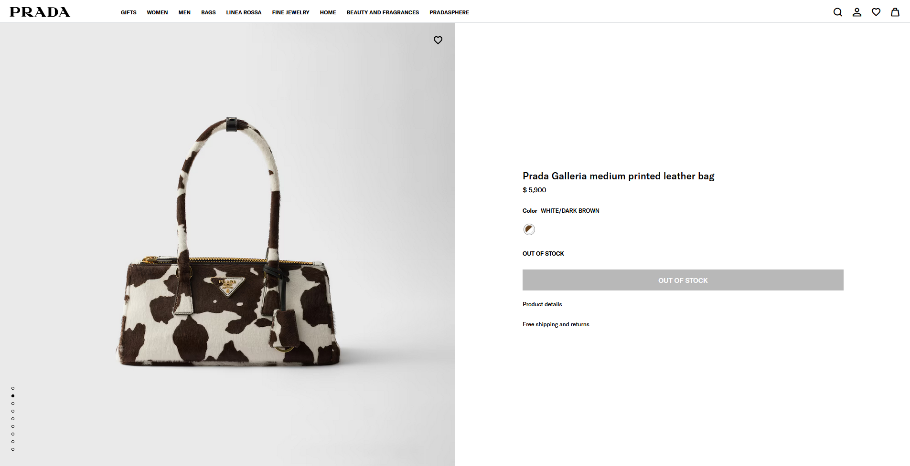
Task: Expand the Product details section
Action: coord(542,304)
